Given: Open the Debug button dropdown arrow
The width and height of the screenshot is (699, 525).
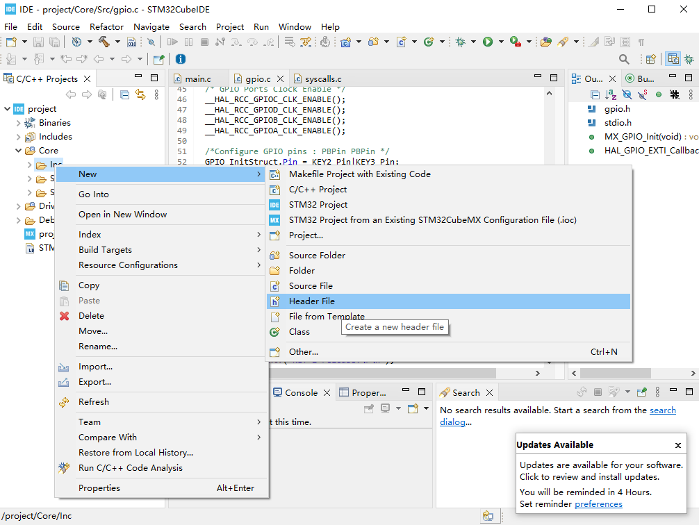Looking at the screenshot, I should click(473, 42).
